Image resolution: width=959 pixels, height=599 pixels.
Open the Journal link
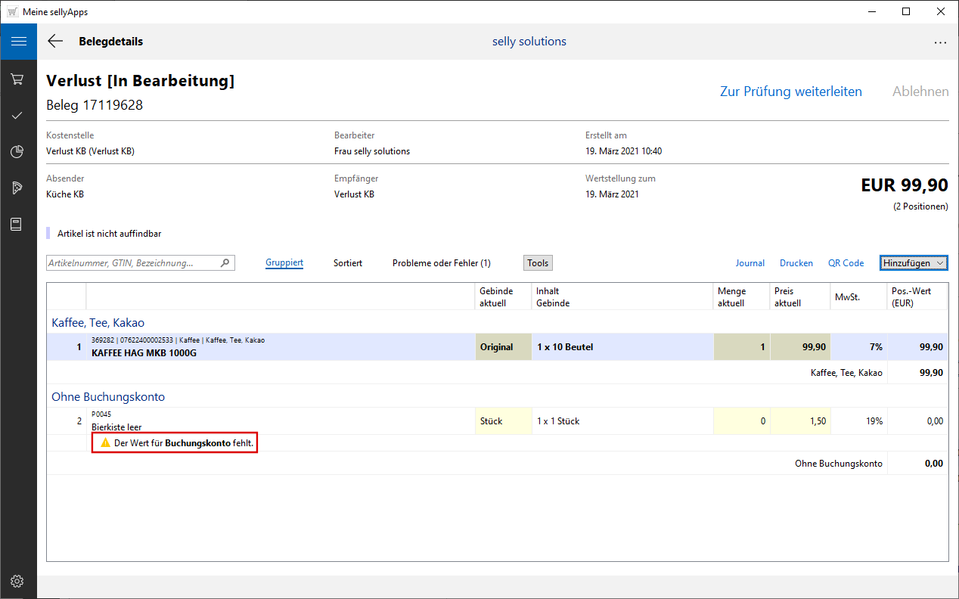click(x=750, y=263)
